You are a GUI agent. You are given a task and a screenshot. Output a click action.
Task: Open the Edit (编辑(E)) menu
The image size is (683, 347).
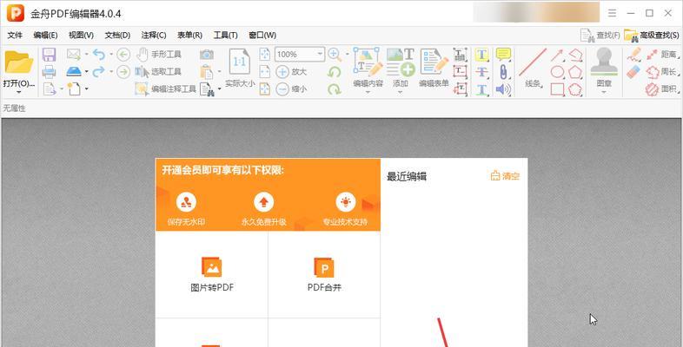point(45,36)
